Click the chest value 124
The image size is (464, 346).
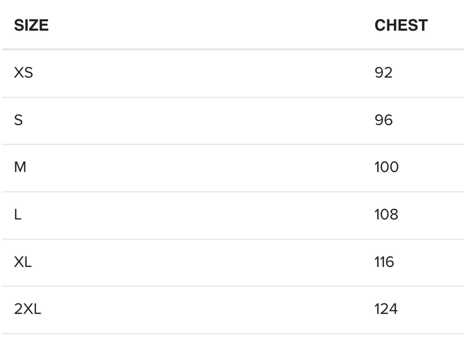[386, 309]
